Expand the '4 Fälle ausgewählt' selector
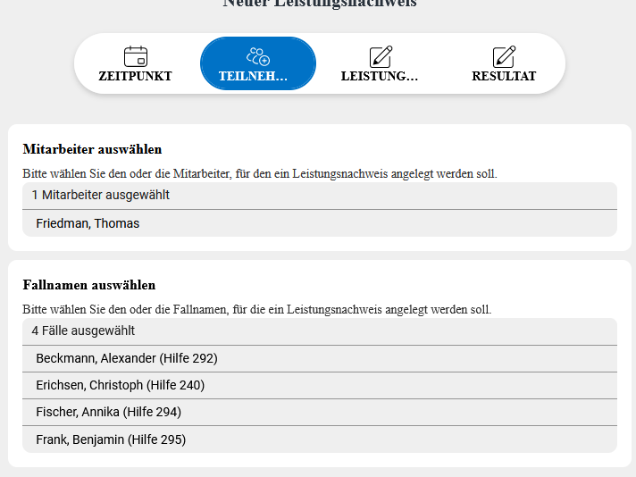 [319, 331]
